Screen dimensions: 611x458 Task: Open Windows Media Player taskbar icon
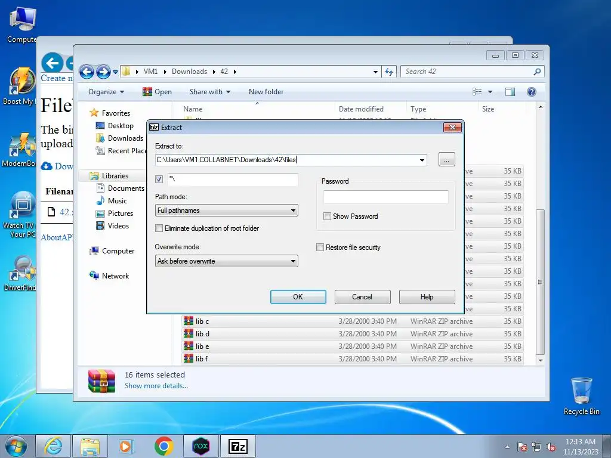point(126,446)
